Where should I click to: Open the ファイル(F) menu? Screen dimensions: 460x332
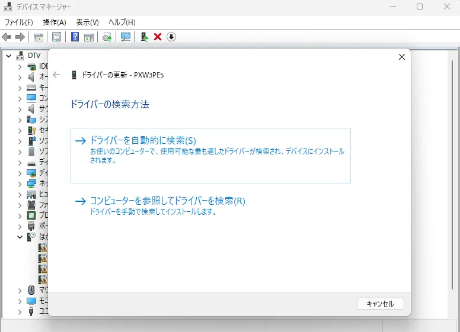(19, 22)
